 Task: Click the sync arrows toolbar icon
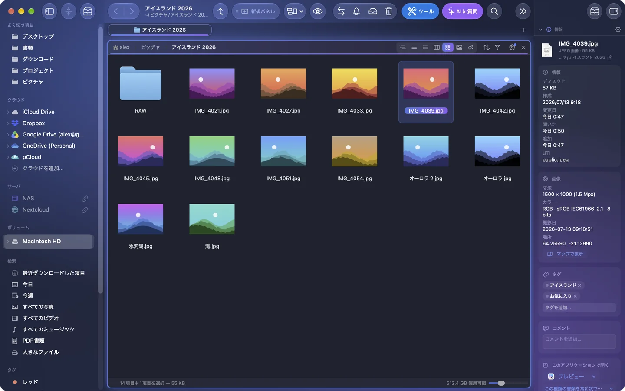pos(341,11)
